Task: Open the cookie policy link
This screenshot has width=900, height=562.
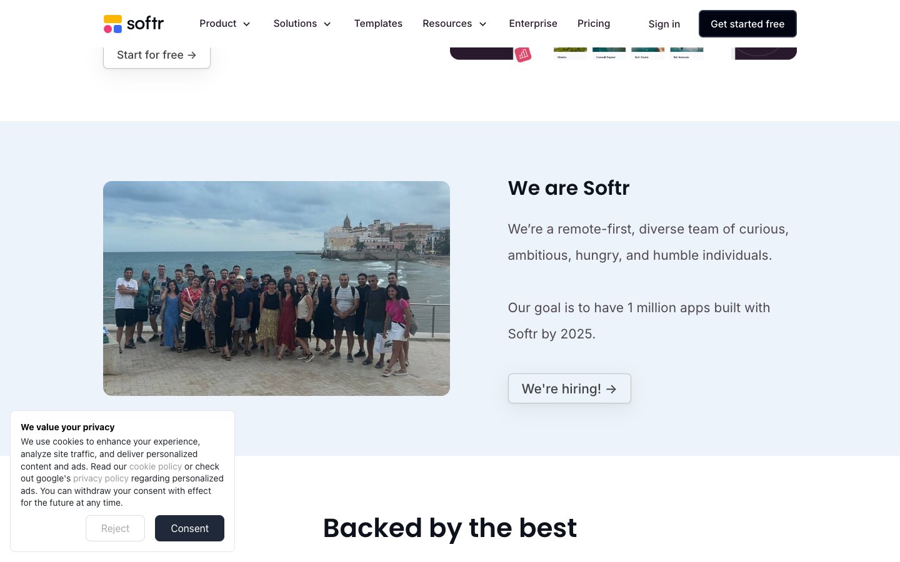Action: 156,466
